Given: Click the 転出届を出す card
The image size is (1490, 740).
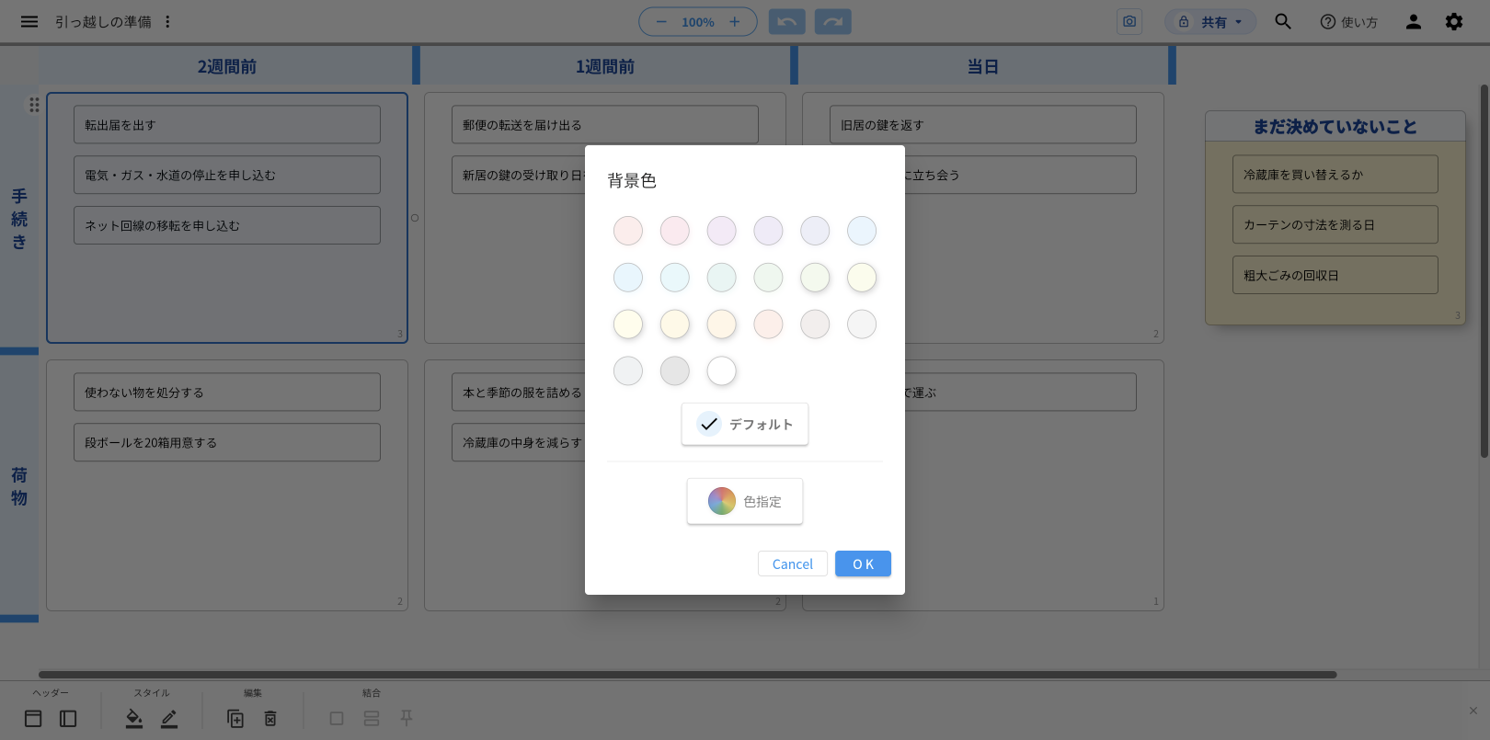Looking at the screenshot, I should pyautogui.click(x=227, y=124).
